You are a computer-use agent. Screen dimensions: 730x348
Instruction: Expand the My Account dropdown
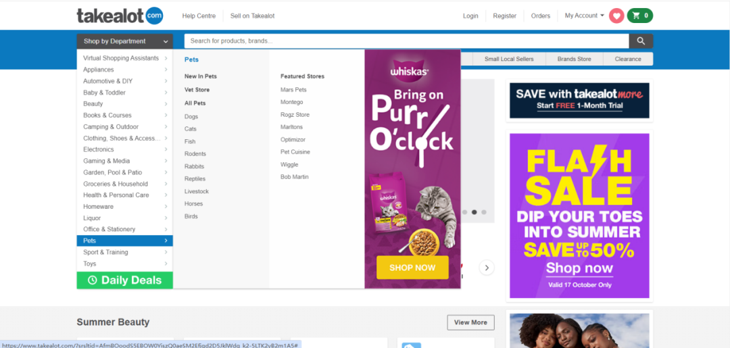(x=585, y=16)
